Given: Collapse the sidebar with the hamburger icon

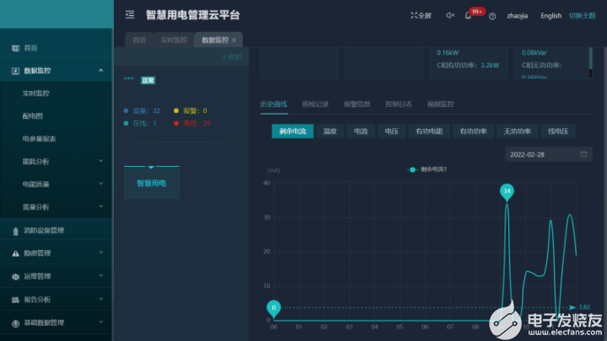Looking at the screenshot, I should (x=130, y=14).
